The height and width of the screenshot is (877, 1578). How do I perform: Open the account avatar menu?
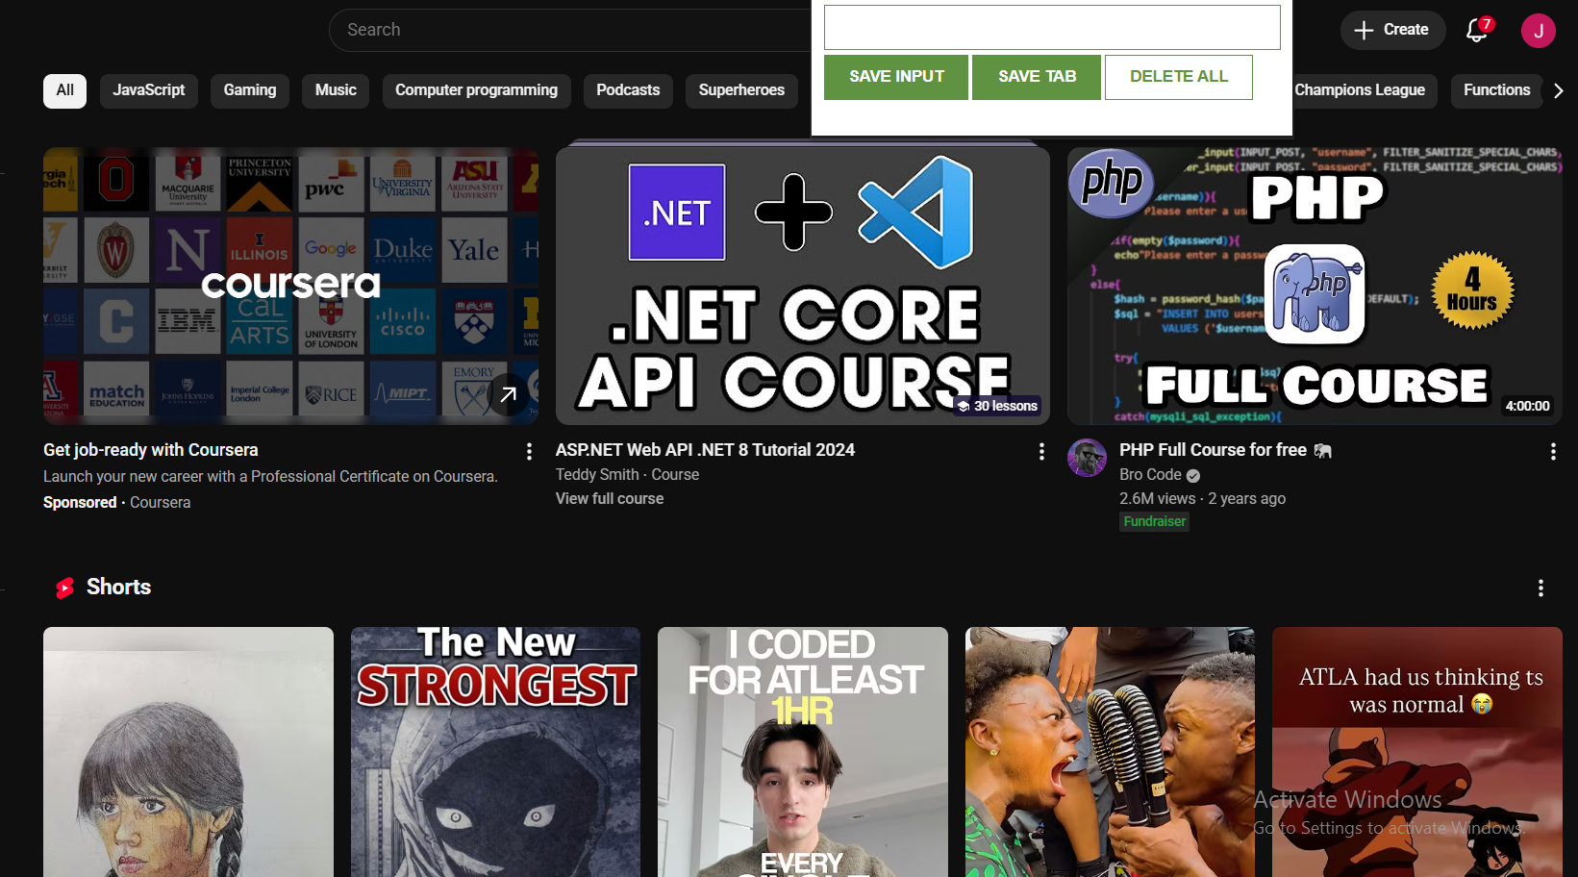click(1538, 31)
